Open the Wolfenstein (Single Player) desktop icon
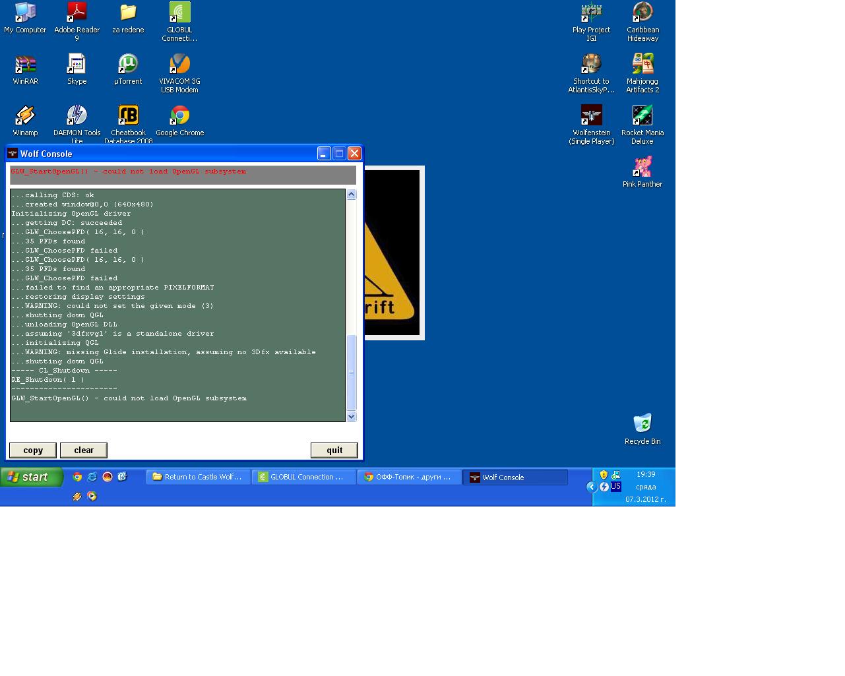The image size is (845, 676). point(591,116)
